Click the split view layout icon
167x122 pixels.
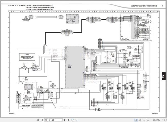148,120
